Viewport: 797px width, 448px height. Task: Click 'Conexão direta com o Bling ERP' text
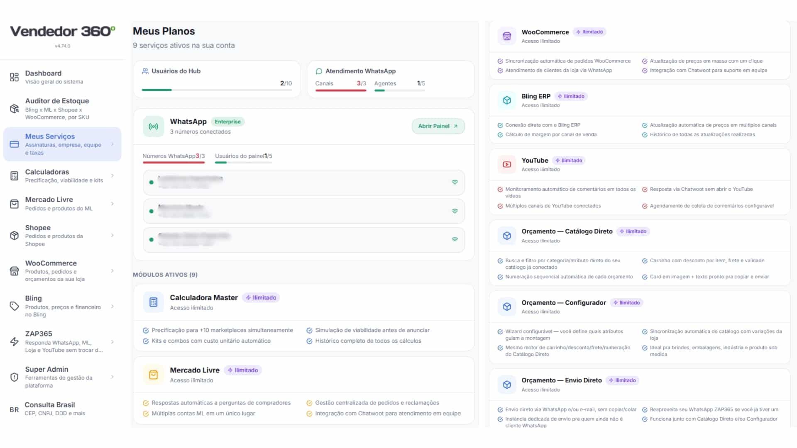click(x=543, y=125)
